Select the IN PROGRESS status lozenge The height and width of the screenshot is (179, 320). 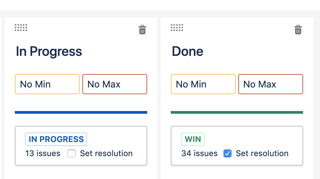pos(56,139)
